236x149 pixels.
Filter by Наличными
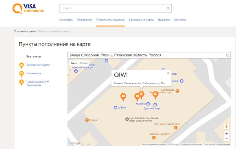pyautogui.click(x=33, y=73)
